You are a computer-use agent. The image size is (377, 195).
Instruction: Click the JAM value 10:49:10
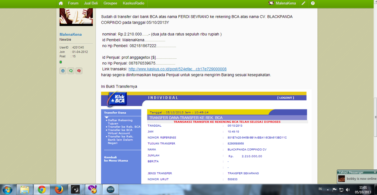pos(233,132)
